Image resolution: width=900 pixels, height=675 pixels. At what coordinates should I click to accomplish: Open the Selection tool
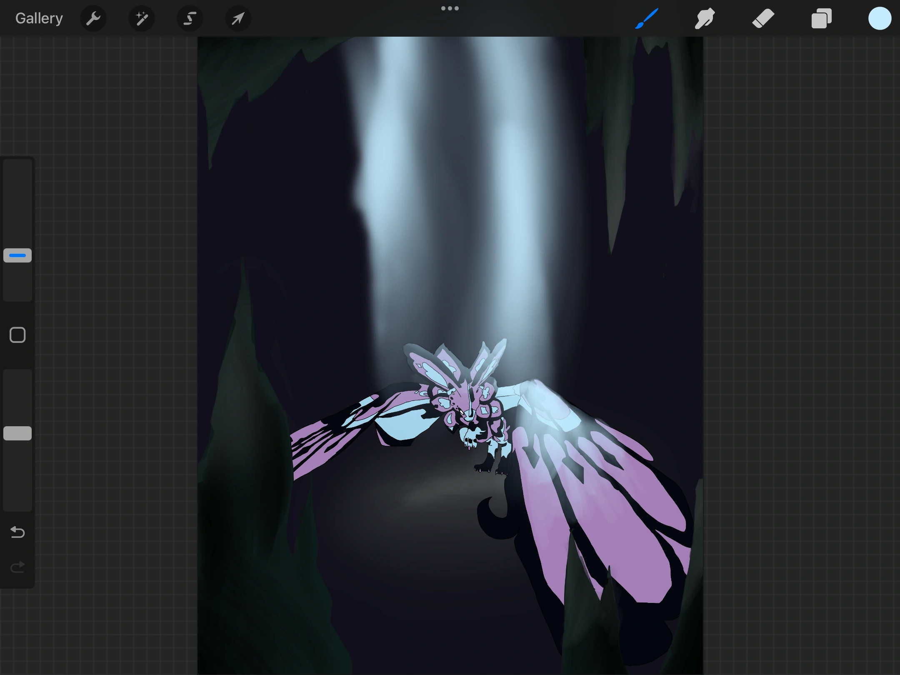190,18
